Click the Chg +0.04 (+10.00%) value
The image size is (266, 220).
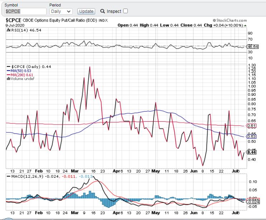[223, 25]
